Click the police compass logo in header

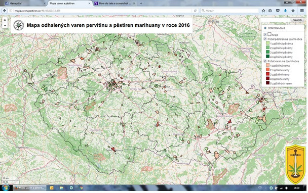click(18, 25)
